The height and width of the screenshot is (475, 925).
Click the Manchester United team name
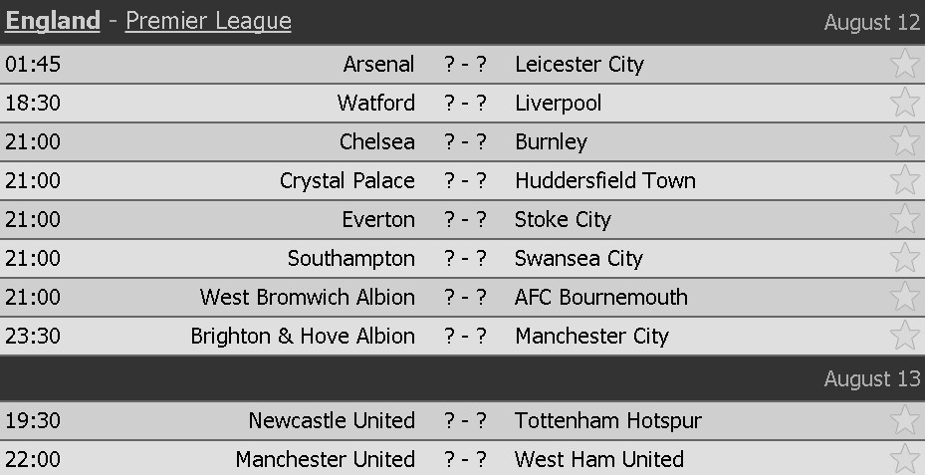325,459
